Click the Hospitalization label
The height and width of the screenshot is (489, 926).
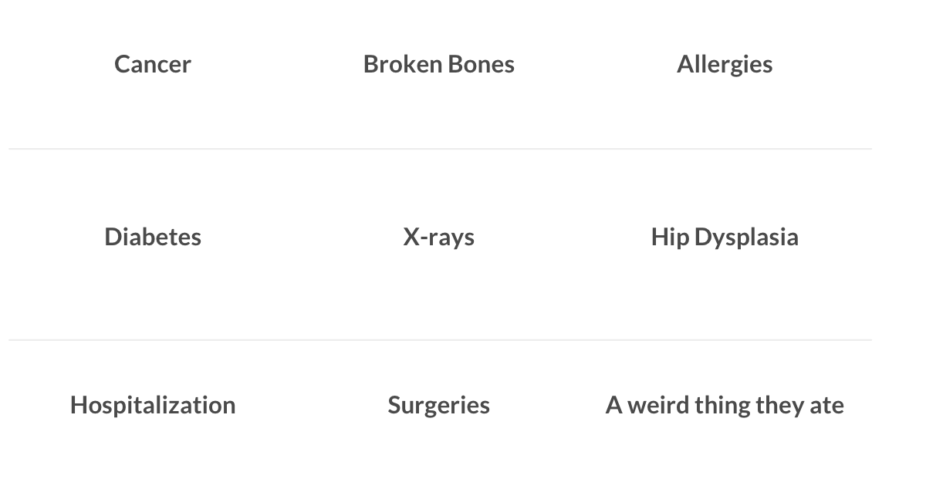point(153,405)
